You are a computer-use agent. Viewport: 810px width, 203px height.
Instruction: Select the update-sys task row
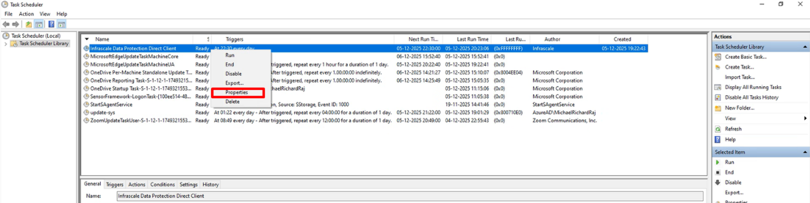tap(103, 112)
